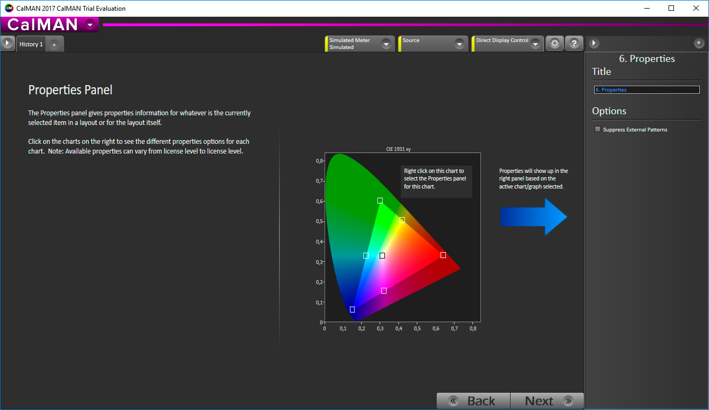Minimize the CalMAN window

647,8
